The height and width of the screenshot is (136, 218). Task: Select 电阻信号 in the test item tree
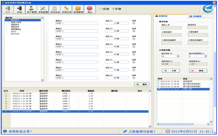click(15, 25)
